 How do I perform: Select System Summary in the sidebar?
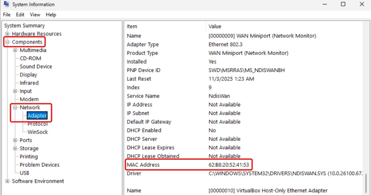point(24,25)
